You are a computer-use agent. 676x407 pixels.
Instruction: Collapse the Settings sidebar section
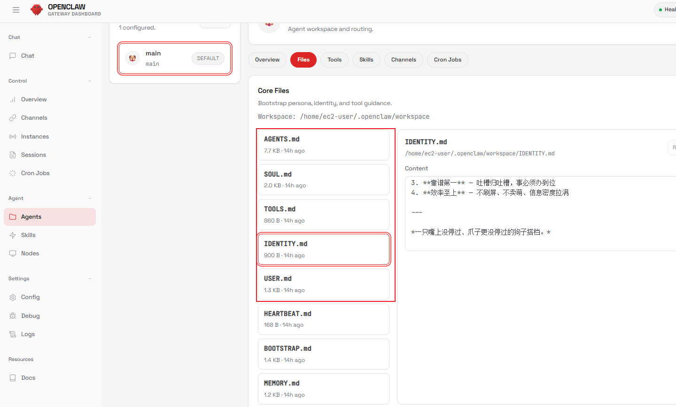[90, 278]
